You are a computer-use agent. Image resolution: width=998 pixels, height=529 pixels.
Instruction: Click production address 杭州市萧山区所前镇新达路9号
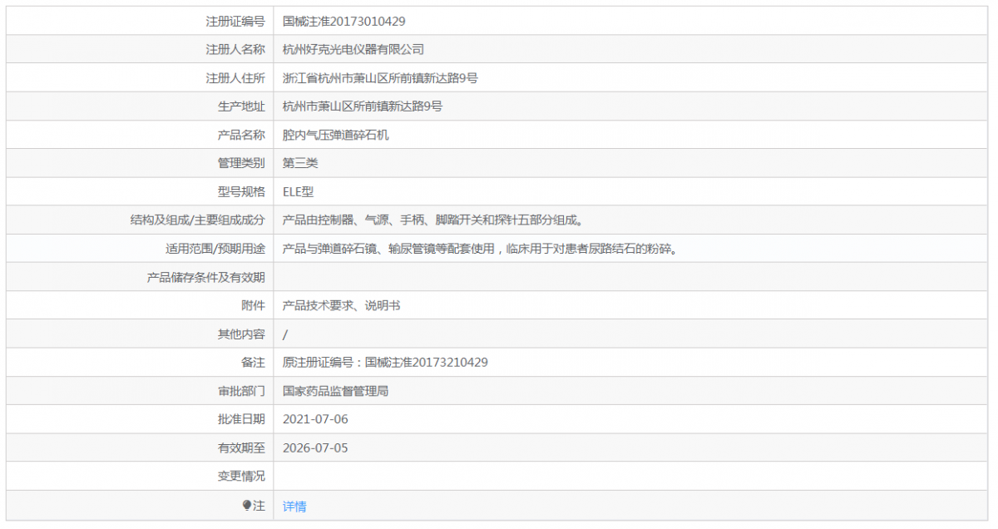tap(363, 106)
